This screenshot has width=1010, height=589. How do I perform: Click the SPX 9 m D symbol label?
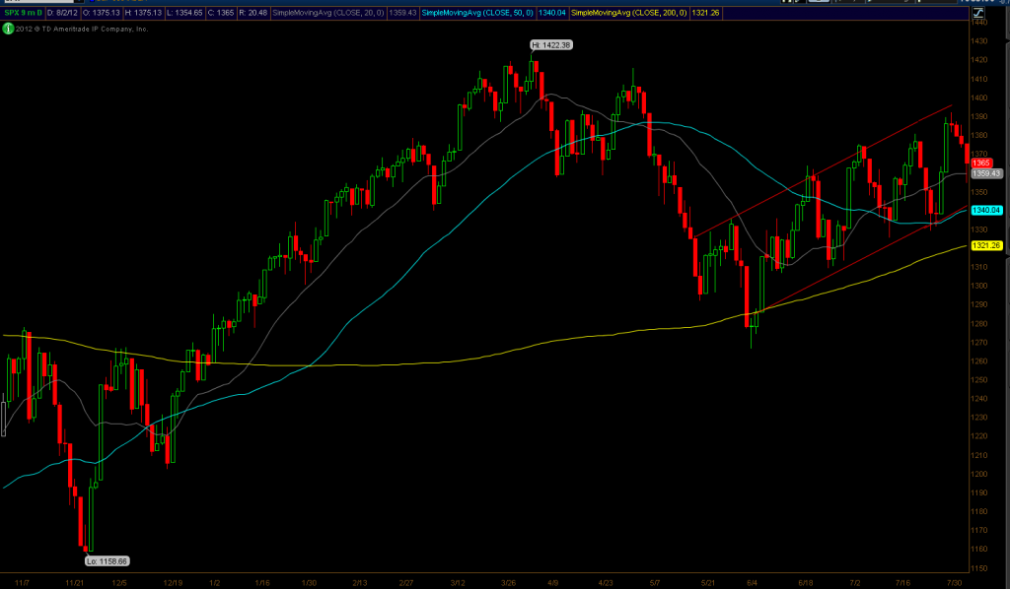tap(24, 13)
